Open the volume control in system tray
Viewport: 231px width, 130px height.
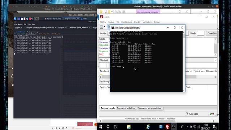198,127
